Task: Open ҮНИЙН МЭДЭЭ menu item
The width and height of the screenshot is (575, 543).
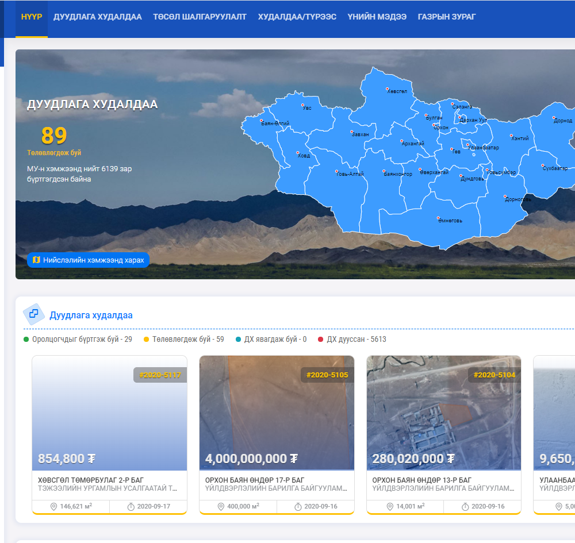Action: 377,17
